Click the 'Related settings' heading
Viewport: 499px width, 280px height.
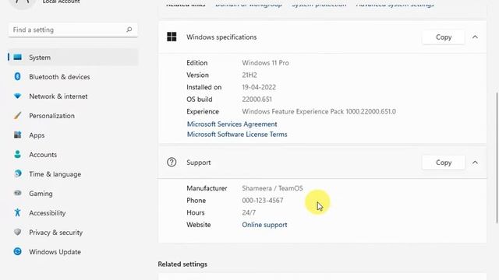[x=182, y=264]
